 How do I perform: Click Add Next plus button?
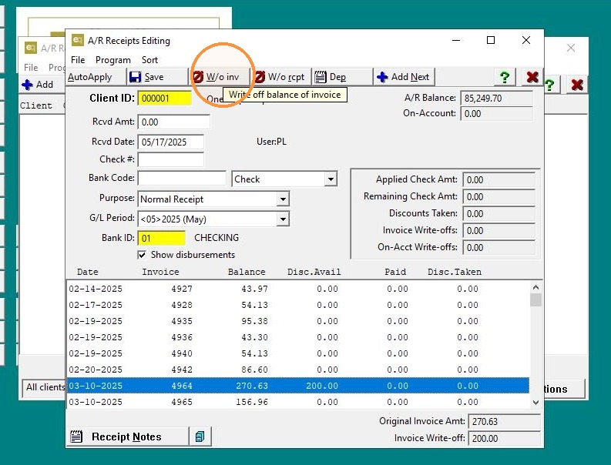click(x=404, y=77)
